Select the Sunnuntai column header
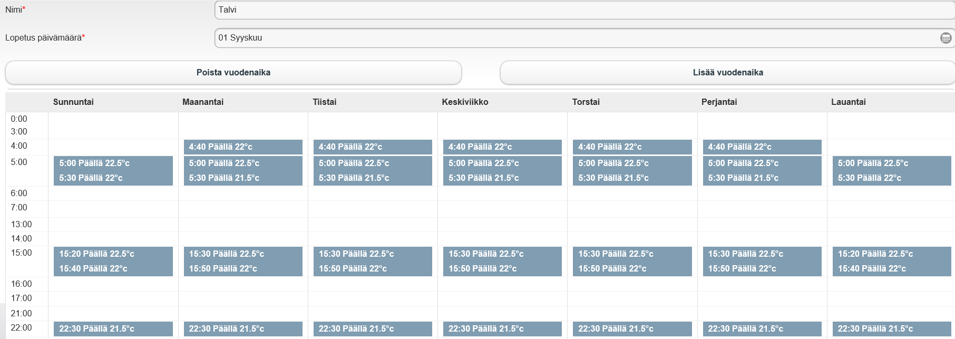Image resolution: width=955 pixels, height=339 pixels. (x=73, y=102)
